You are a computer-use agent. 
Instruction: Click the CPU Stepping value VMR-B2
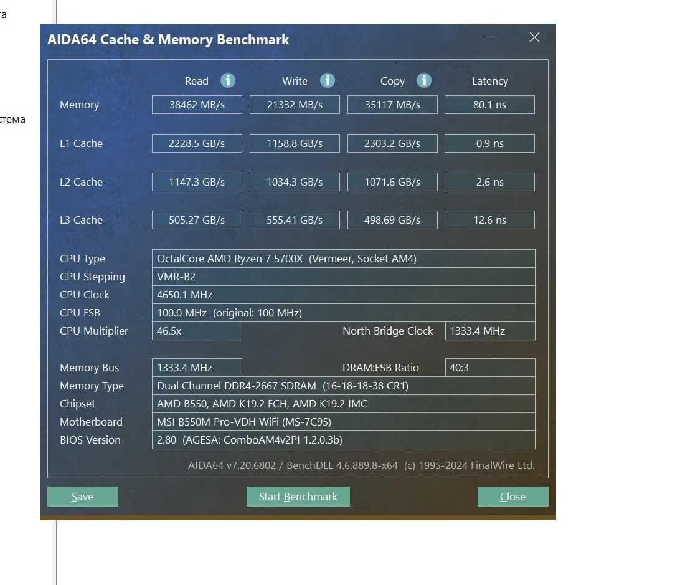tap(344, 277)
